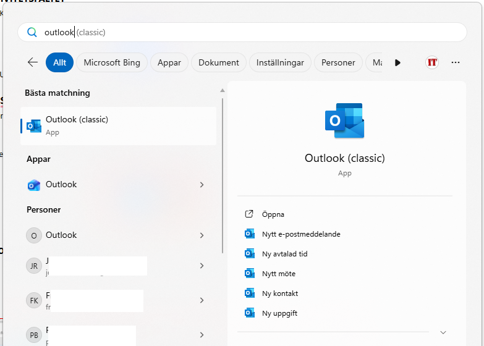Viewport: 484px width, 346px height.
Task: Choose Ny avtalad tid action
Action: (x=284, y=254)
